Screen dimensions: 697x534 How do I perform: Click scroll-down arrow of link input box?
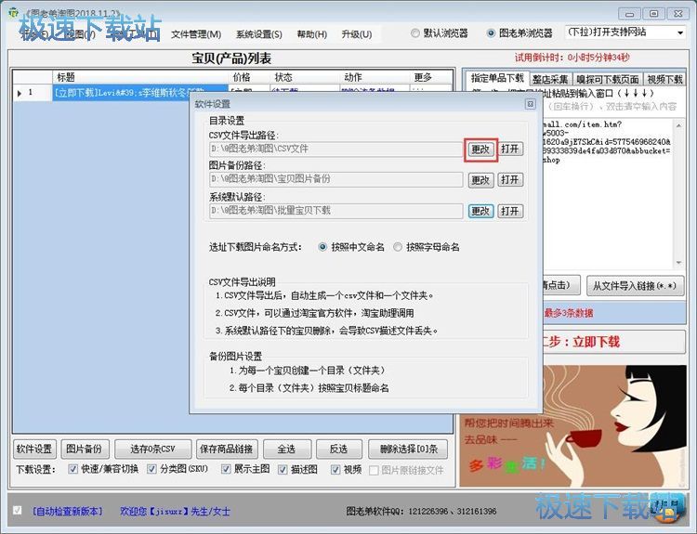click(x=678, y=263)
